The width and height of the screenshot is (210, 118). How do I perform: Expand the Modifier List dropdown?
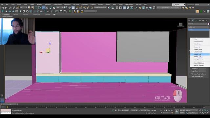(x=199, y=27)
